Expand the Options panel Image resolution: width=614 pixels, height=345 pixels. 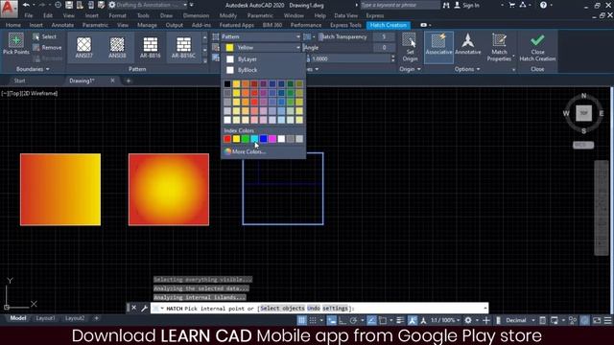tap(467, 69)
